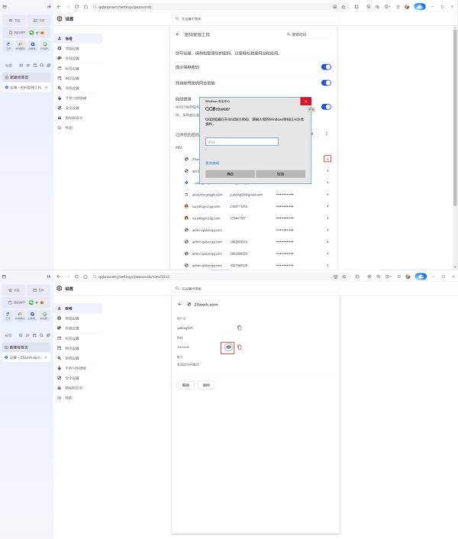Click 删除 button under 23work.com details
Screen dimensions: 458x539
206,386
